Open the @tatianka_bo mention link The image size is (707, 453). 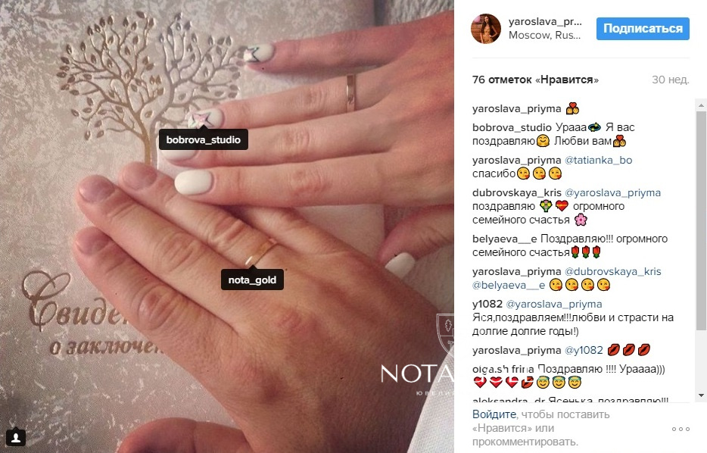point(598,160)
